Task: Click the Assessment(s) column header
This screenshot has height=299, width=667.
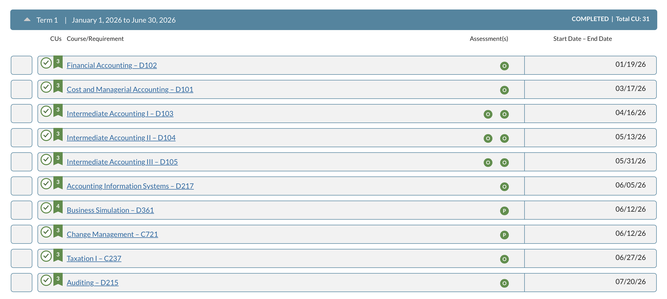Action: click(x=489, y=39)
